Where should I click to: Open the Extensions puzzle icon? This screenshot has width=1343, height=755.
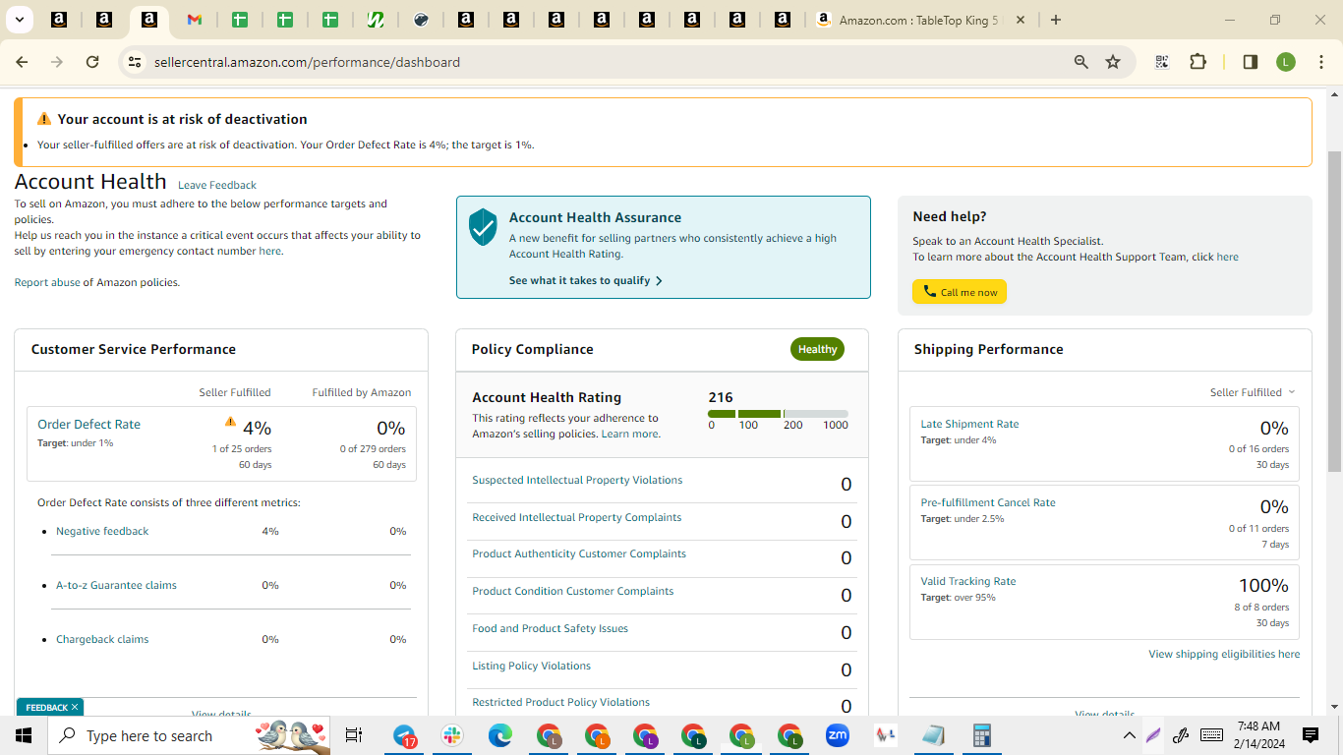tap(1197, 62)
